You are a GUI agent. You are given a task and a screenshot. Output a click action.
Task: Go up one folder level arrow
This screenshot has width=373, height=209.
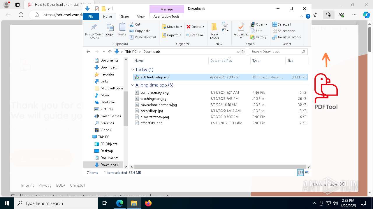(x=110, y=52)
